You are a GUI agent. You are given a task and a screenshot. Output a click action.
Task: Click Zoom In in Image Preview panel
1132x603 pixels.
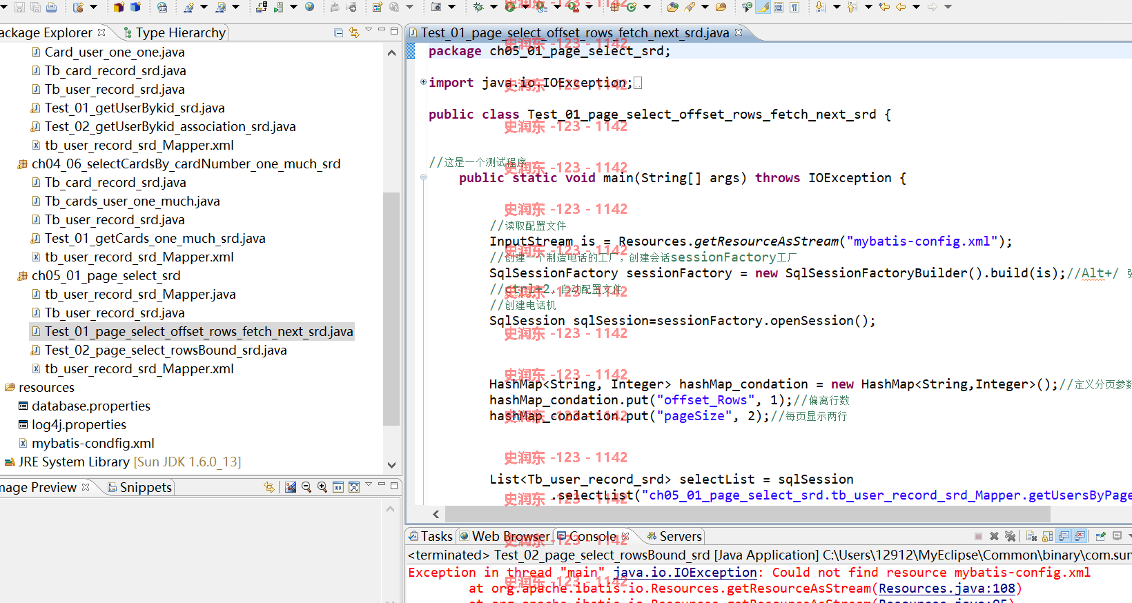322,487
